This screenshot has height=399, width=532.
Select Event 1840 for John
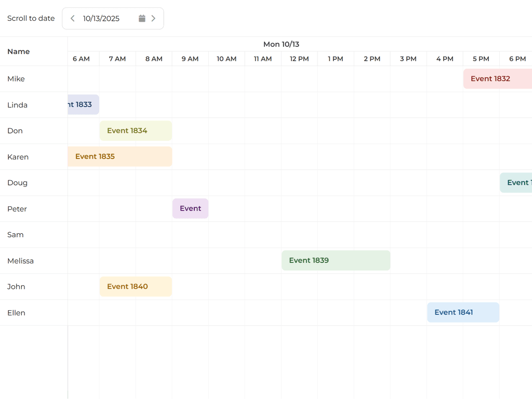point(135,286)
